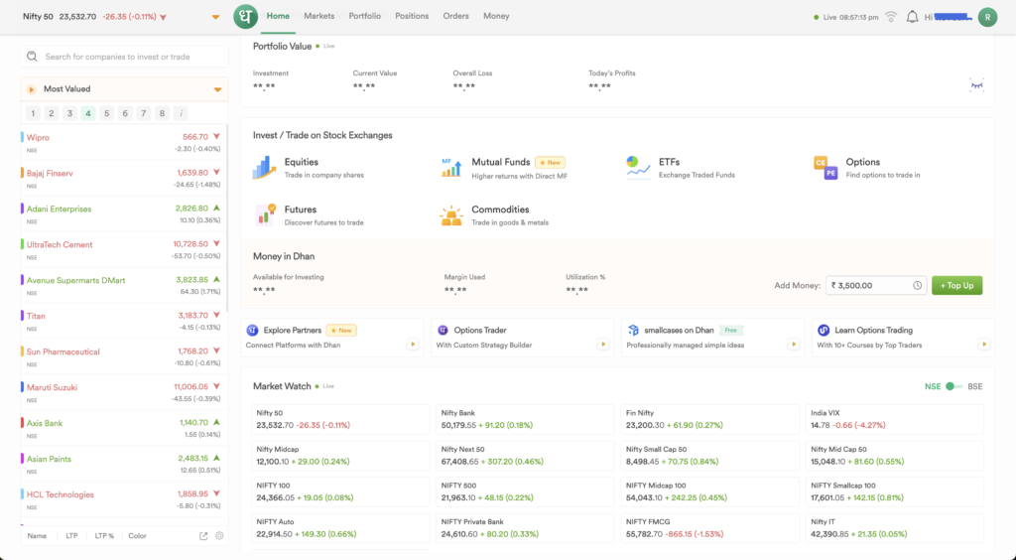Open the Nifty IT market watch tile
1016x560 pixels.
tap(894, 528)
